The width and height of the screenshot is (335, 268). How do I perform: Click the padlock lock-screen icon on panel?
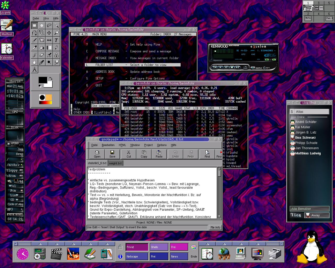[x=120, y=247]
